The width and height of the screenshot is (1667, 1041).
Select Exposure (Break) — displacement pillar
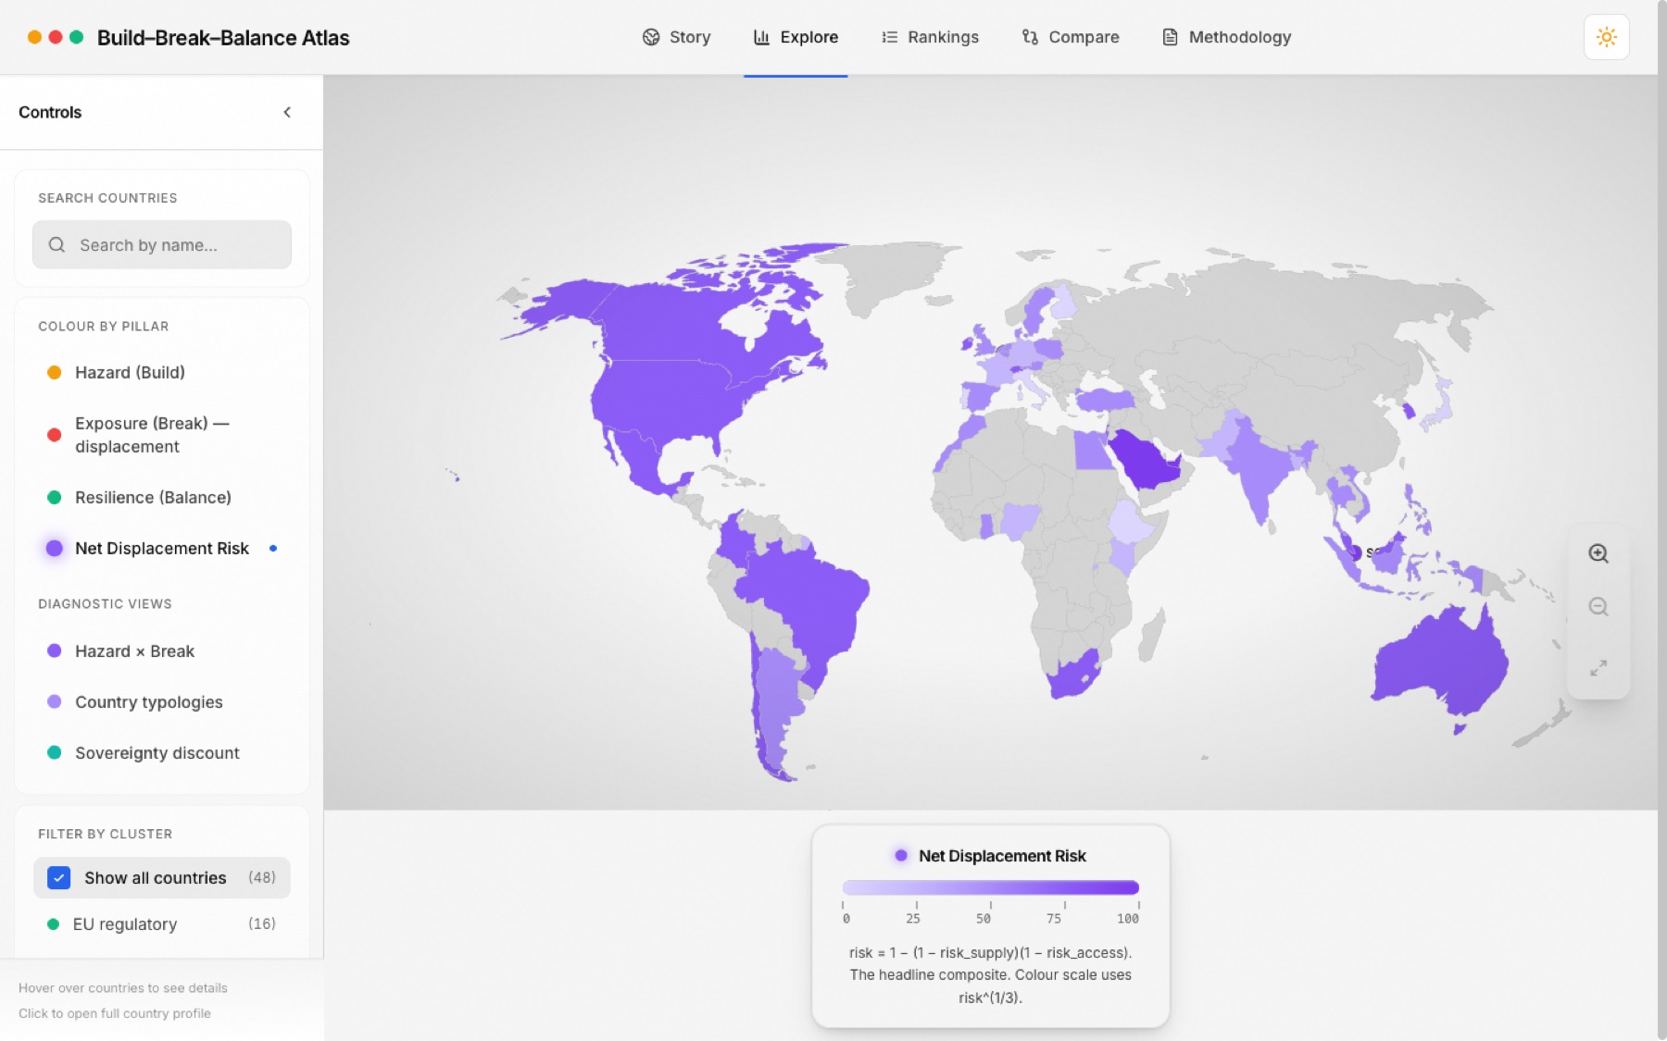point(162,435)
